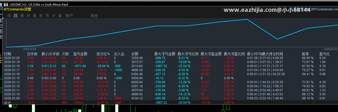Image resolution: width=338 pixels, height=112 pixels.
Task: Click the 44.97 % total percentage
Action: 103,102
